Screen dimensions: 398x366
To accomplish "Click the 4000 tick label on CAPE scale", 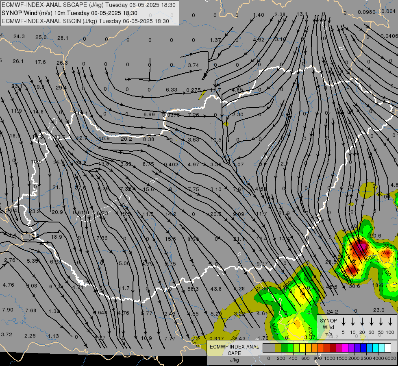I will point(378,358).
